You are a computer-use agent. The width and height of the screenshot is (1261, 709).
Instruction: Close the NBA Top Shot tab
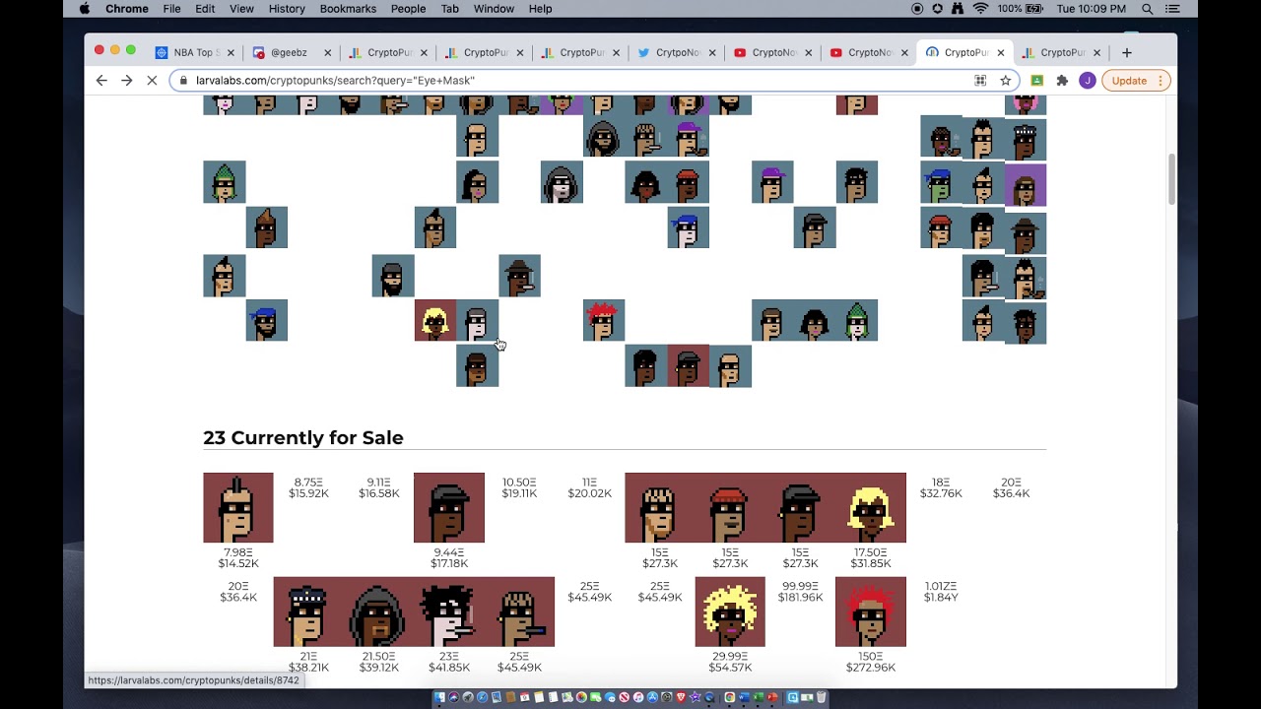[x=231, y=52]
